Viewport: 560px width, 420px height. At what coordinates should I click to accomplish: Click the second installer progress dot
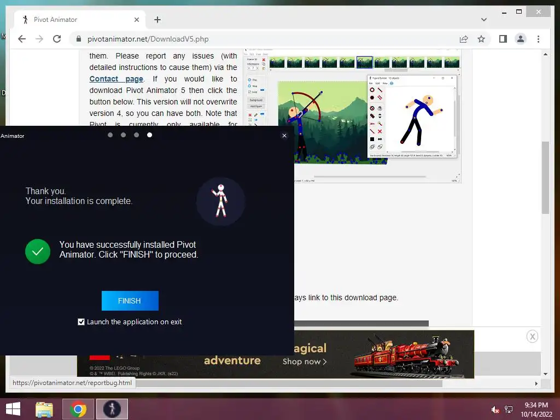coord(123,135)
